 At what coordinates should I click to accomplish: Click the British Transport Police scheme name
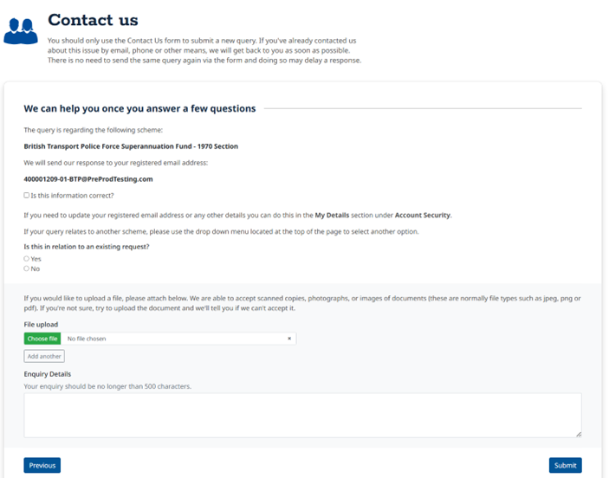pyautogui.click(x=131, y=146)
